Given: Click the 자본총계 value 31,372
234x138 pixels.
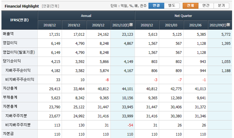Looking at the screenshot, I should click(x=200, y=107).
